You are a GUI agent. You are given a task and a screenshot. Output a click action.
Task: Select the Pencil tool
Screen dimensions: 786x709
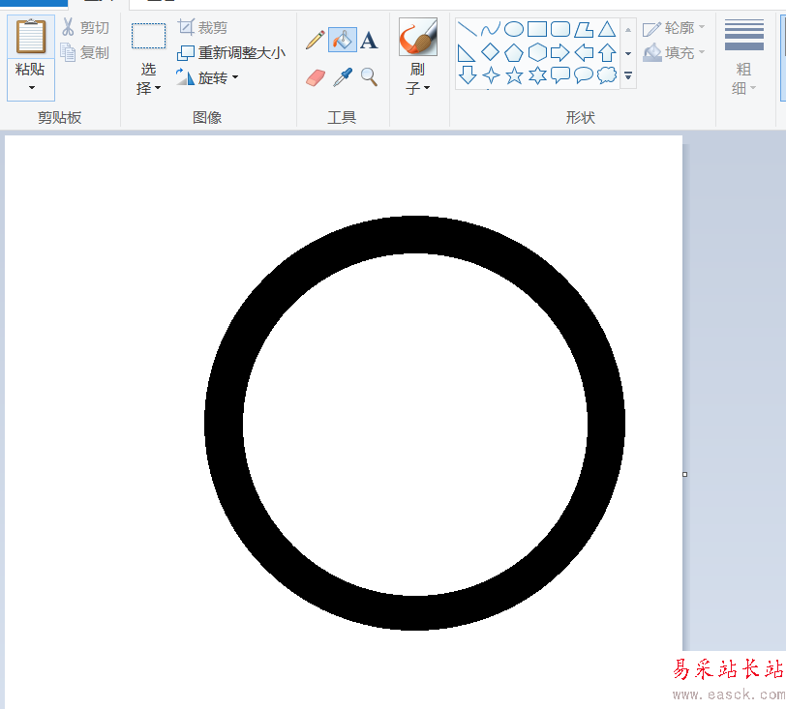pyautogui.click(x=316, y=40)
